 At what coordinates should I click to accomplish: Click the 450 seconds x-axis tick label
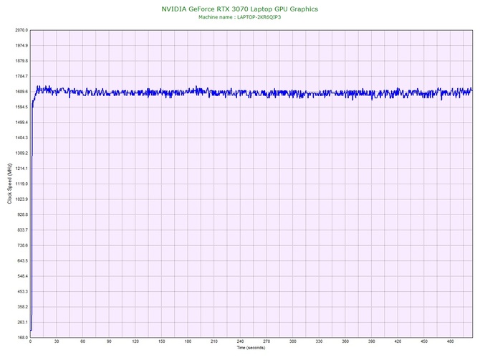coord(424,341)
